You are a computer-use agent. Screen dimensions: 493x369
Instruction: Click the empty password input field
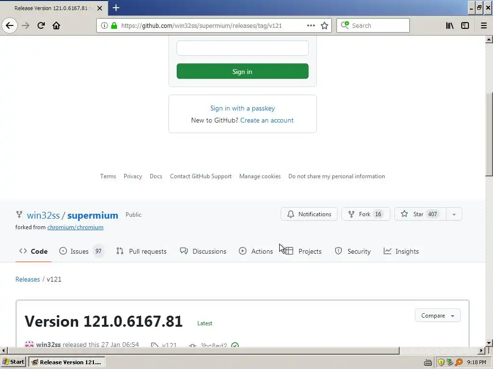coord(243,48)
